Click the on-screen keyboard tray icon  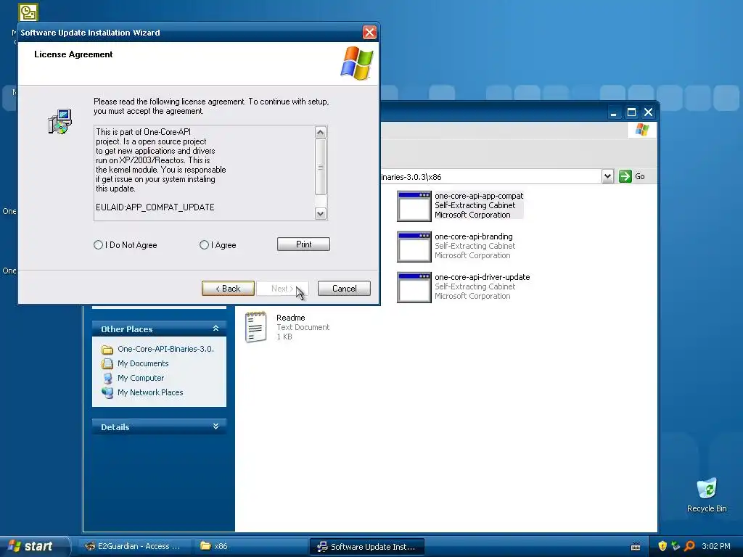click(636, 547)
